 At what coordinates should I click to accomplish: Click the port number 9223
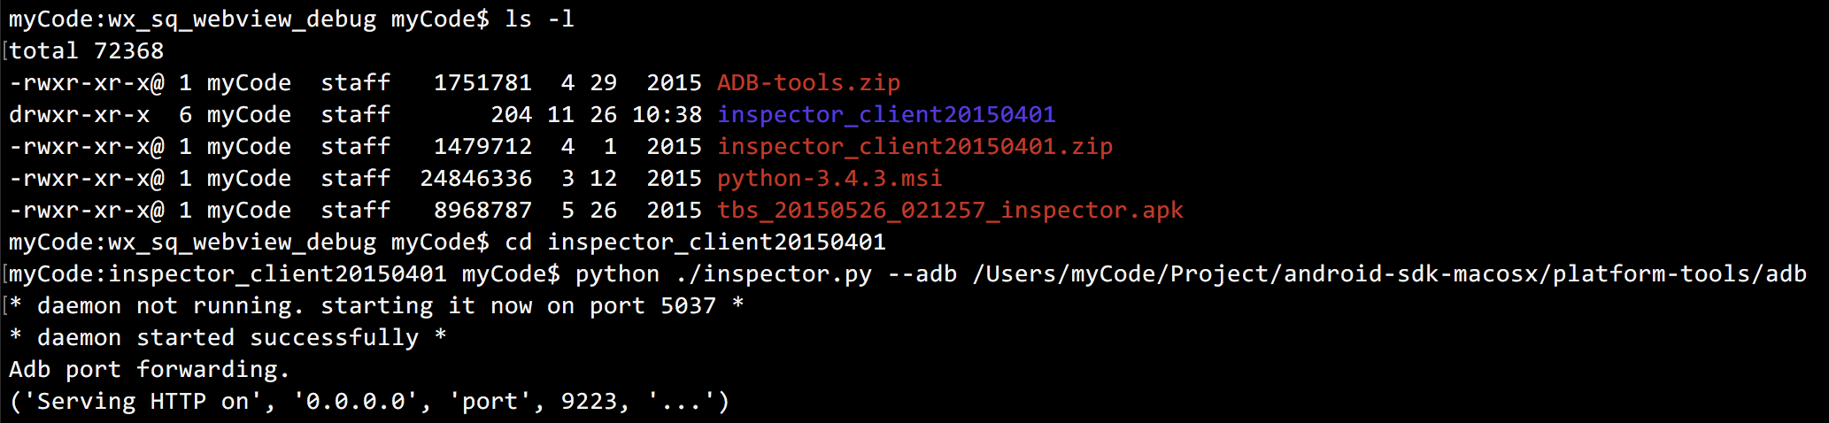[x=589, y=402]
